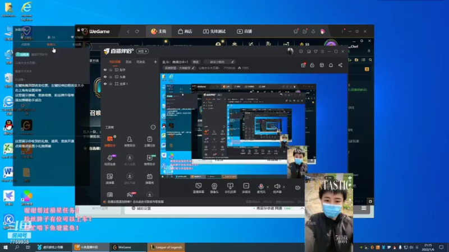
Task: Click WeGame refresh icon
Action: tap(137, 31)
